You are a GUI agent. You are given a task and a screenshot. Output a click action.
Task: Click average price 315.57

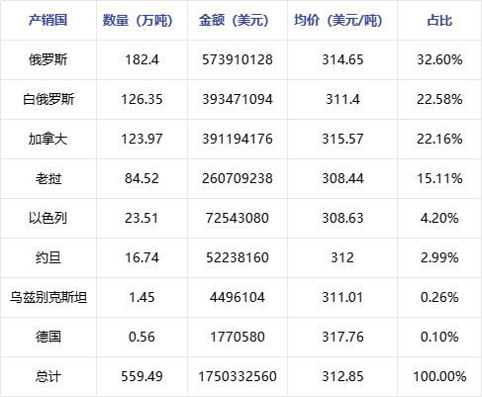click(x=342, y=139)
